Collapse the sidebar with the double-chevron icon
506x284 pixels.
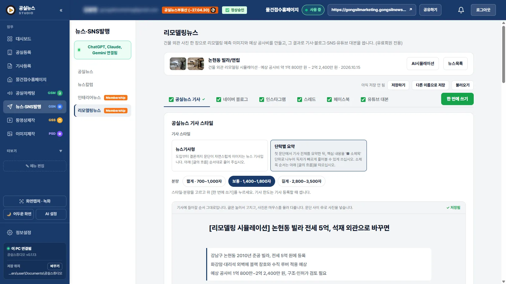[61, 10]
